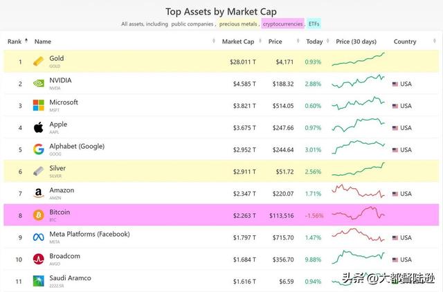Click the Microsoft logo icon
Image resolution: width=443 pixels, height=292 pixels.
tap(39, 106)
